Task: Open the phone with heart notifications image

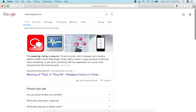Action: tap(77, 43)
